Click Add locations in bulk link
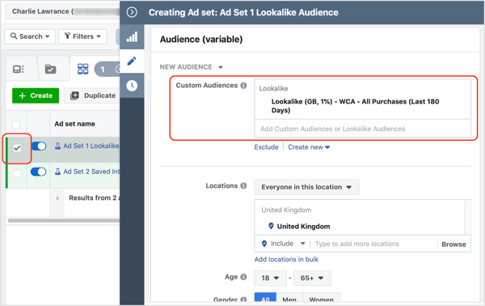This screenshot has width=485, height=306. coord(286,260)
